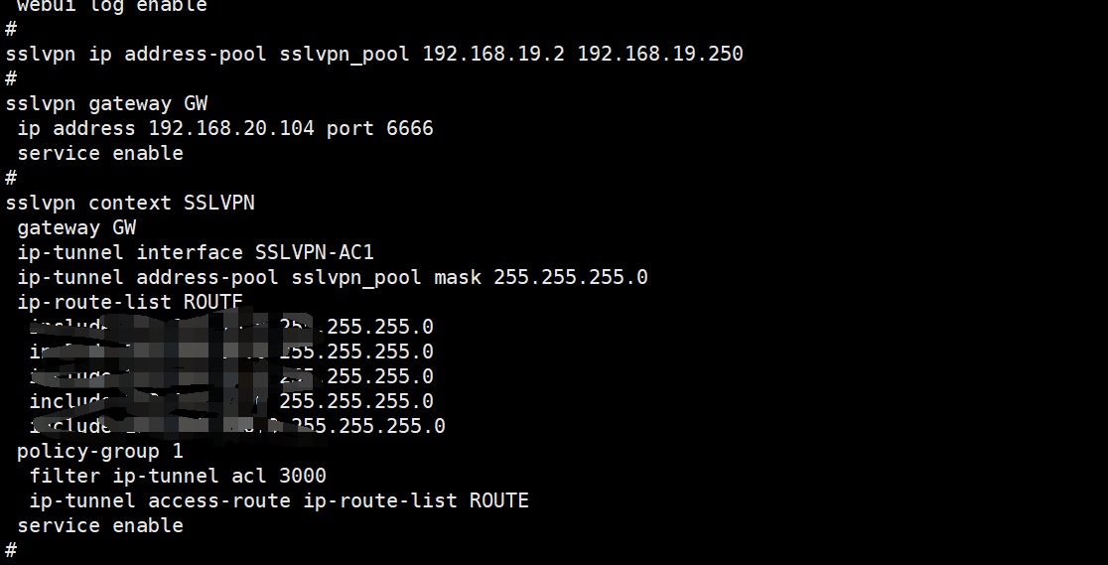Click the 255.255.255.0 mask on address-pool line
The width and height of the screenshot is (1108, 565).
(570, 277)
